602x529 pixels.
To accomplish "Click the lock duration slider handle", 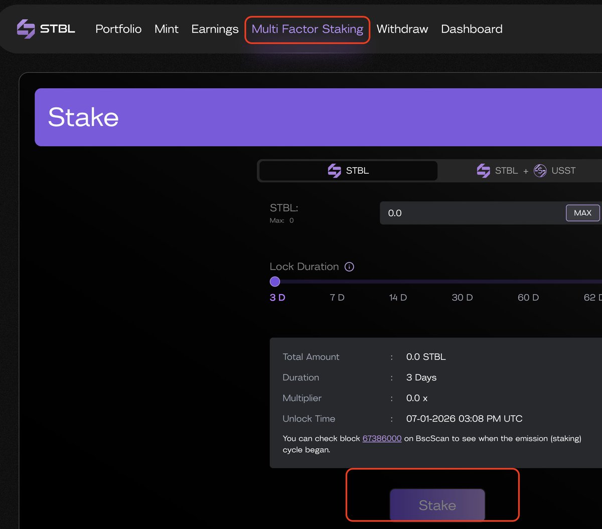I will point(275,282).
